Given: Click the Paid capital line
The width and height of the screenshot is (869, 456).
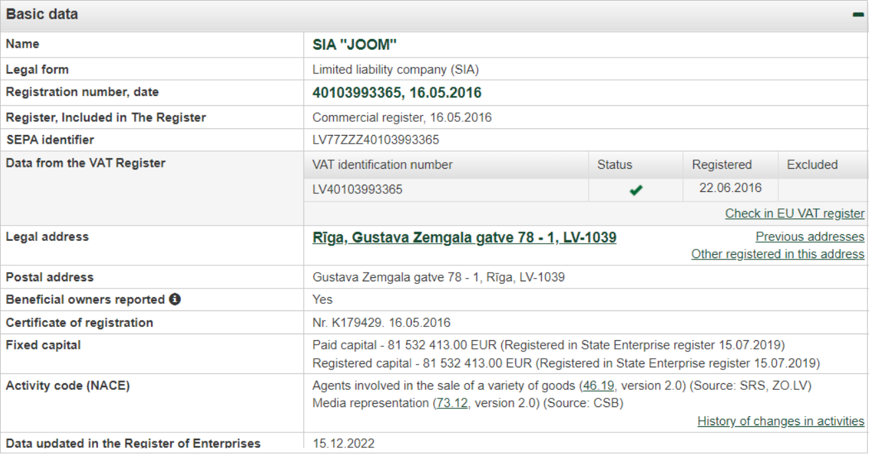Looking at the screenshot, I should tap(548, 345).
